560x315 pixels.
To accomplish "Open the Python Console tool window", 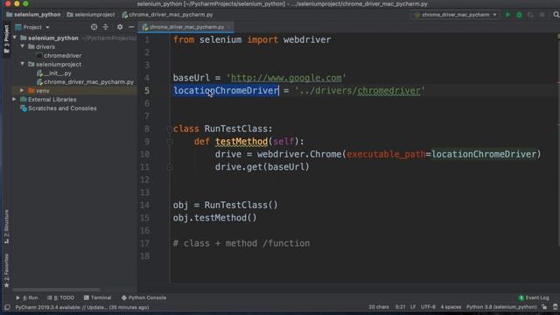I will point(143,297).
